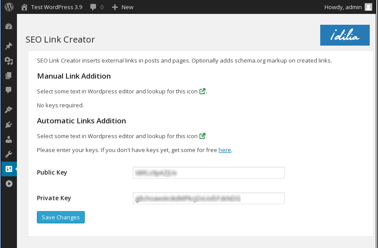Click the Save Changes button

61,217
